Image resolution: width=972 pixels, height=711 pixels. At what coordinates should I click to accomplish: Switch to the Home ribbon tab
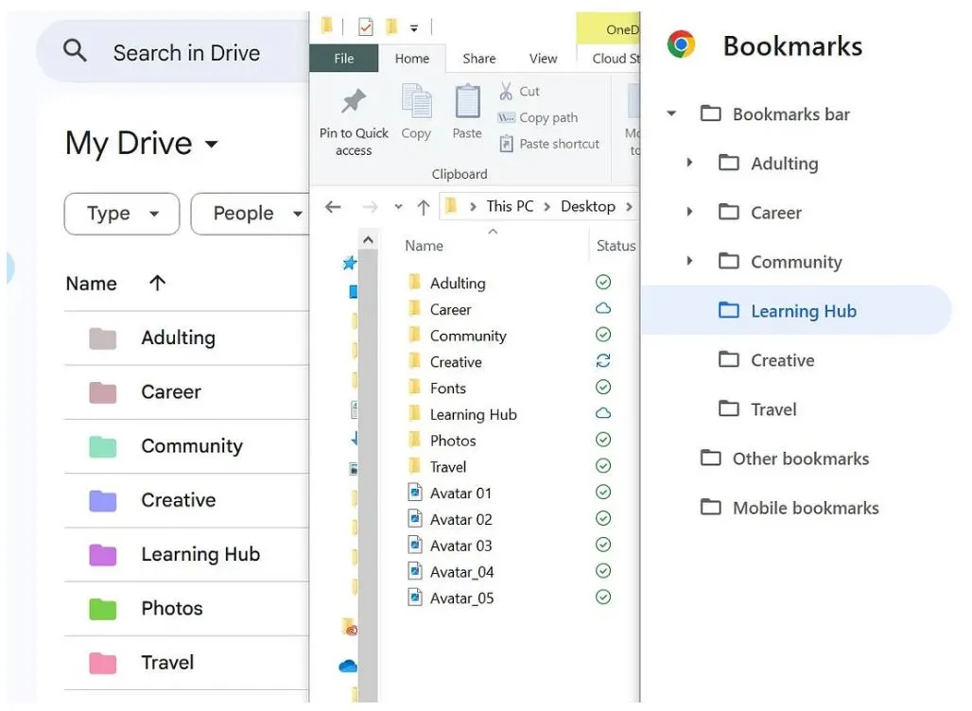point(412,59)
